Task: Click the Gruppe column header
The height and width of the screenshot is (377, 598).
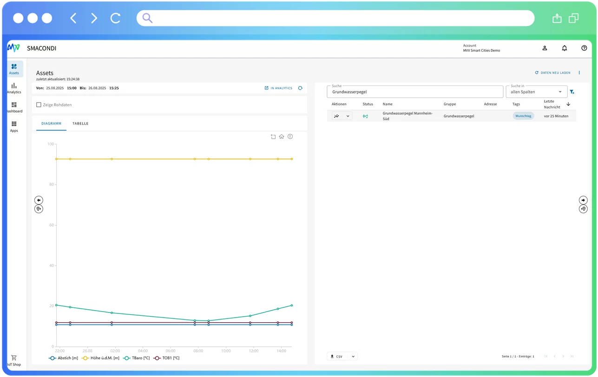Action: pos(450,104)
